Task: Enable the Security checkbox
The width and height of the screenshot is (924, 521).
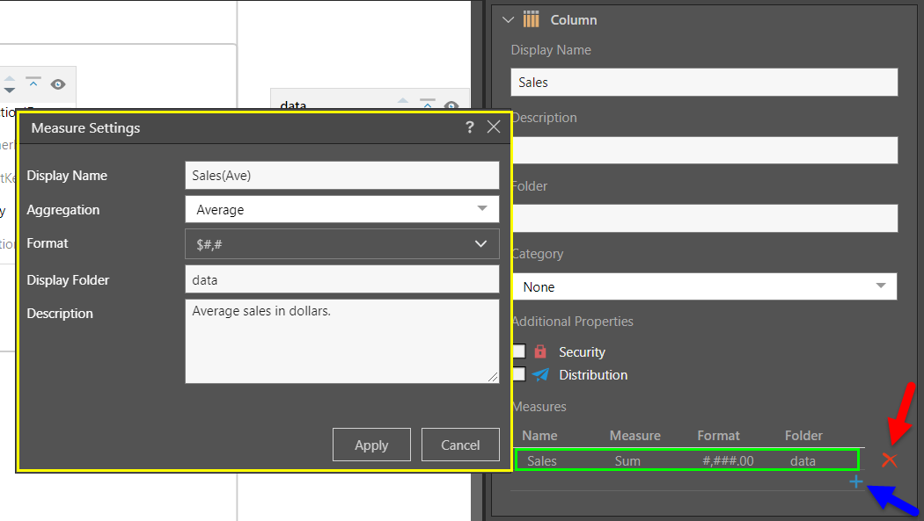Action: click(518, 351)
